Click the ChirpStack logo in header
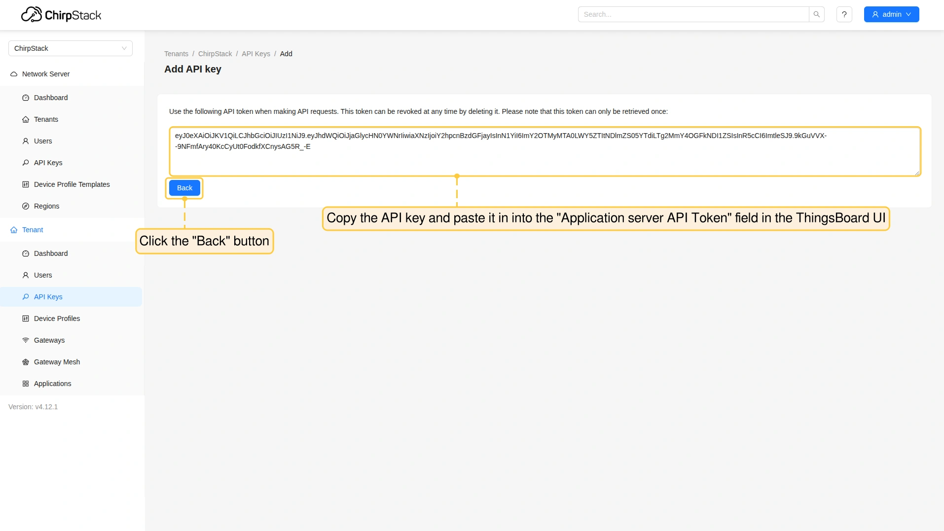 (x=61, y=15)
